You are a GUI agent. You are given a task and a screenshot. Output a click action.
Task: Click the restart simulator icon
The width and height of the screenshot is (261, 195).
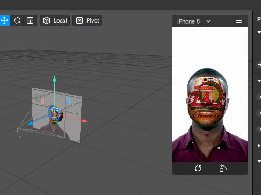tap(198, 168)
